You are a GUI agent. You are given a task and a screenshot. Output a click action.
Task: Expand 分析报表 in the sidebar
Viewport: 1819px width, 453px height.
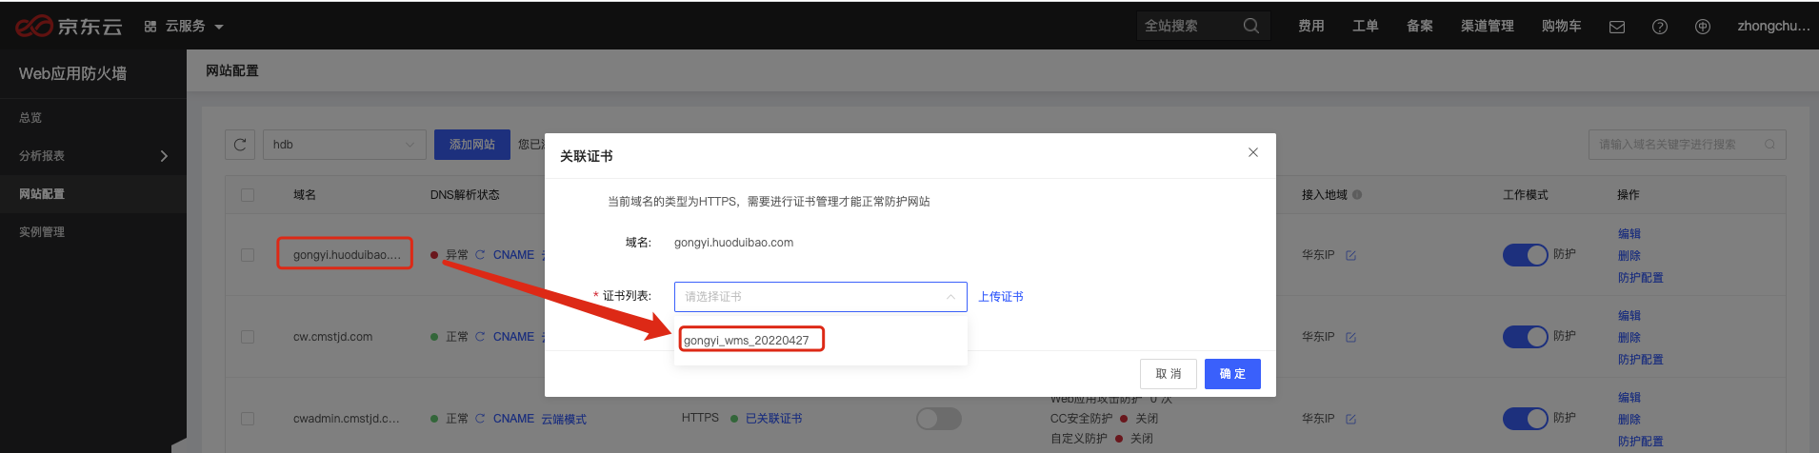pos(93,156)
